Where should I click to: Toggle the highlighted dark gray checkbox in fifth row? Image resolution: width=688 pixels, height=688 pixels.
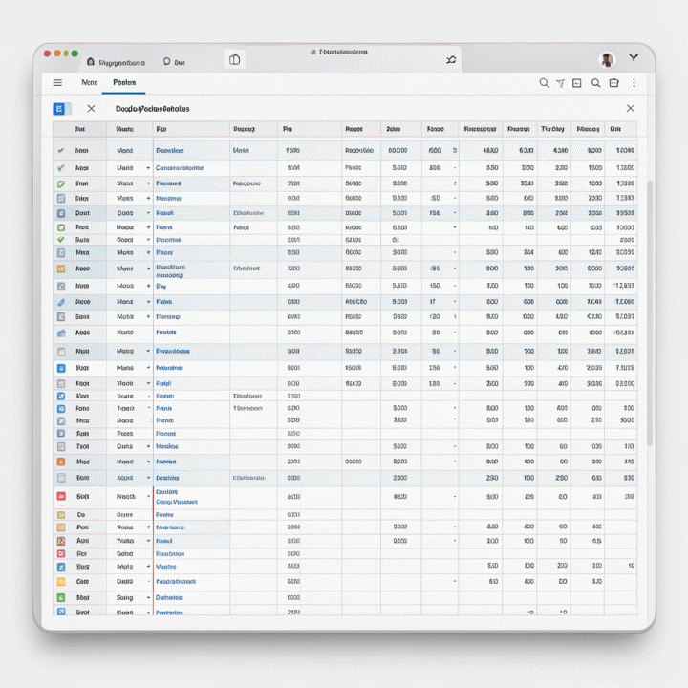coord(61,213)
